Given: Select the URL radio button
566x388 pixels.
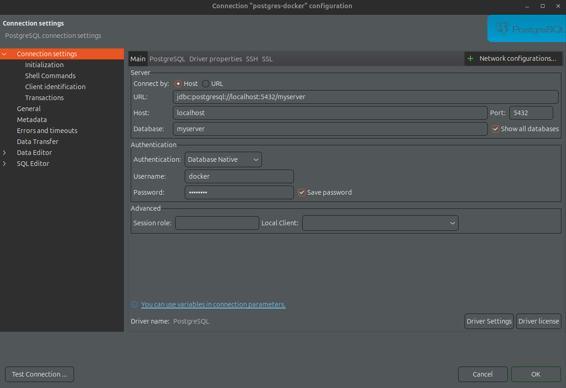Looking at the screenshot, I should coord(206,84).
